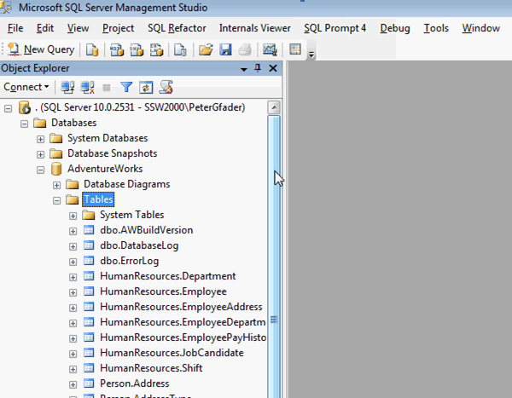The width and height of the screenshot is (512, 398).
Task: Click the HumanResources.EmployeePayHistory table icon
Action: coord(89,337)
